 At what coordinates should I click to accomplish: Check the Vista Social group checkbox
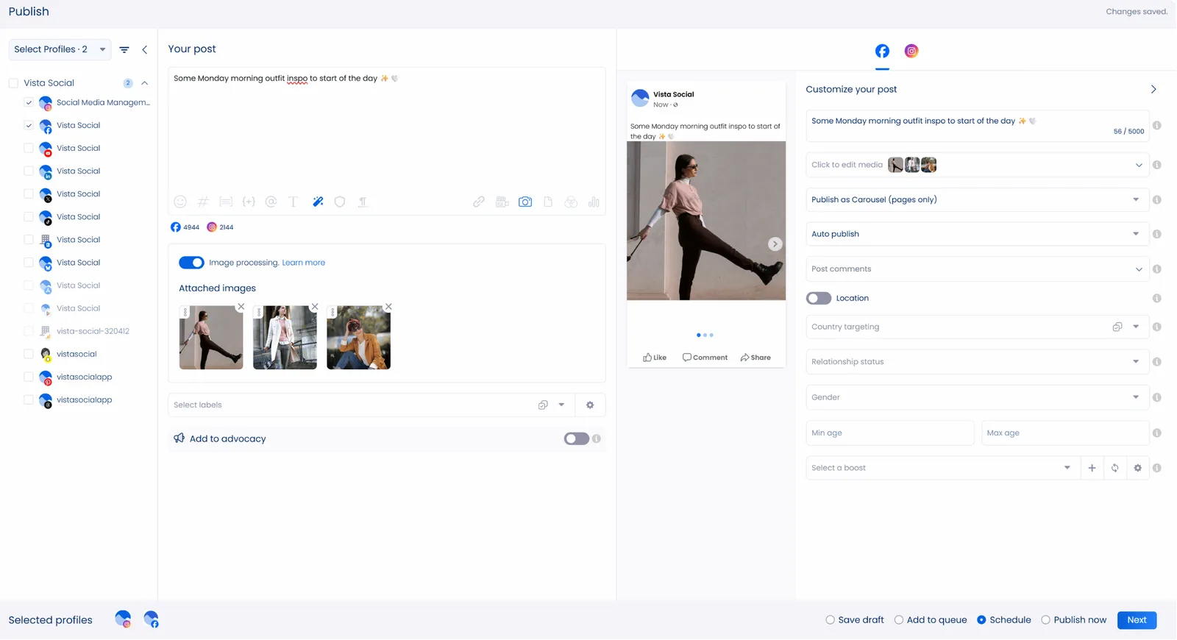click(x=13, y=83)
